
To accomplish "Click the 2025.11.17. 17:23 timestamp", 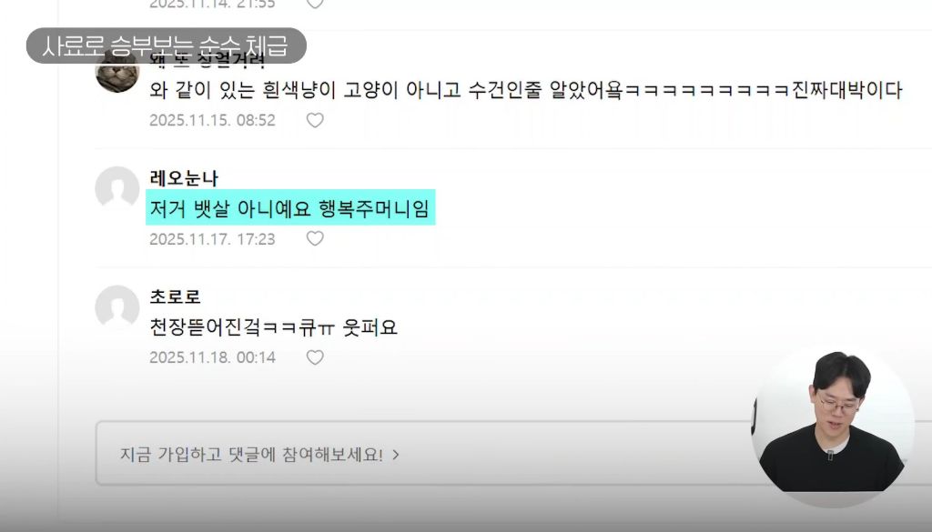I will click(x=212, y=239).
